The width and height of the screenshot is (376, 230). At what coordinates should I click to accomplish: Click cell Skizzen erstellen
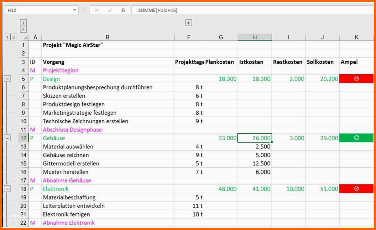pos(107,96)
